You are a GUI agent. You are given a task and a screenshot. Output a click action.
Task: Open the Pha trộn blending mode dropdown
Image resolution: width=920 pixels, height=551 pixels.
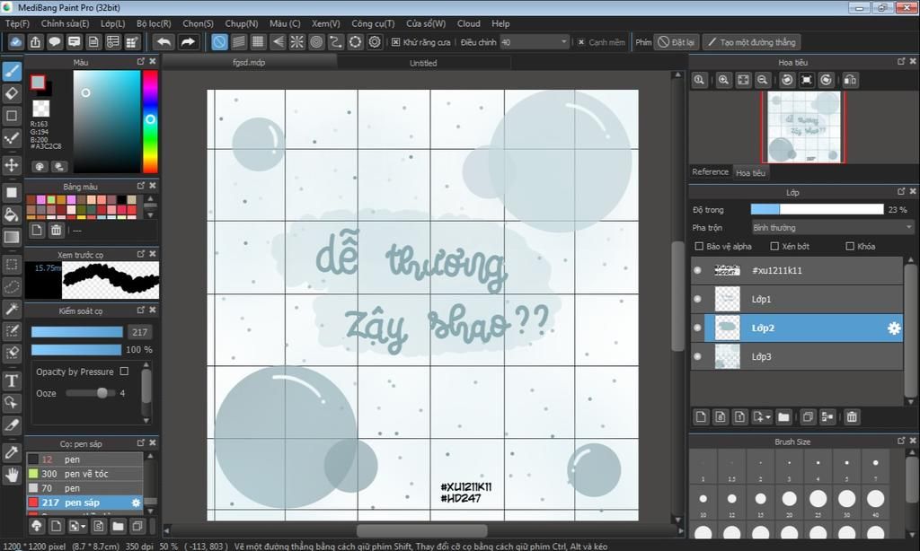(x=833, y=227)
